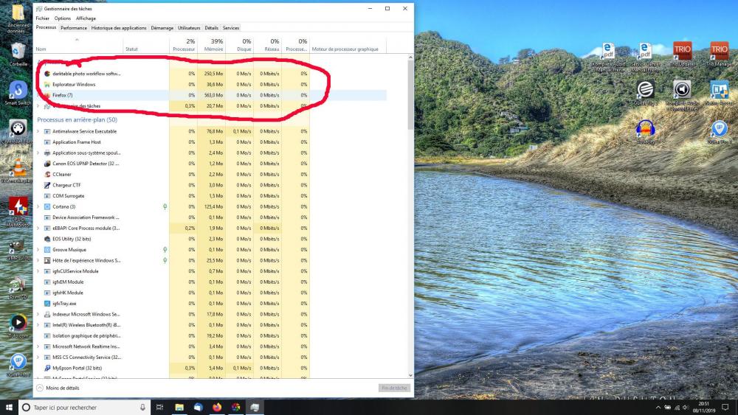This screenshot has width=738, height=415.
Task: Open the Options menu
Action: tap(62, 18)
